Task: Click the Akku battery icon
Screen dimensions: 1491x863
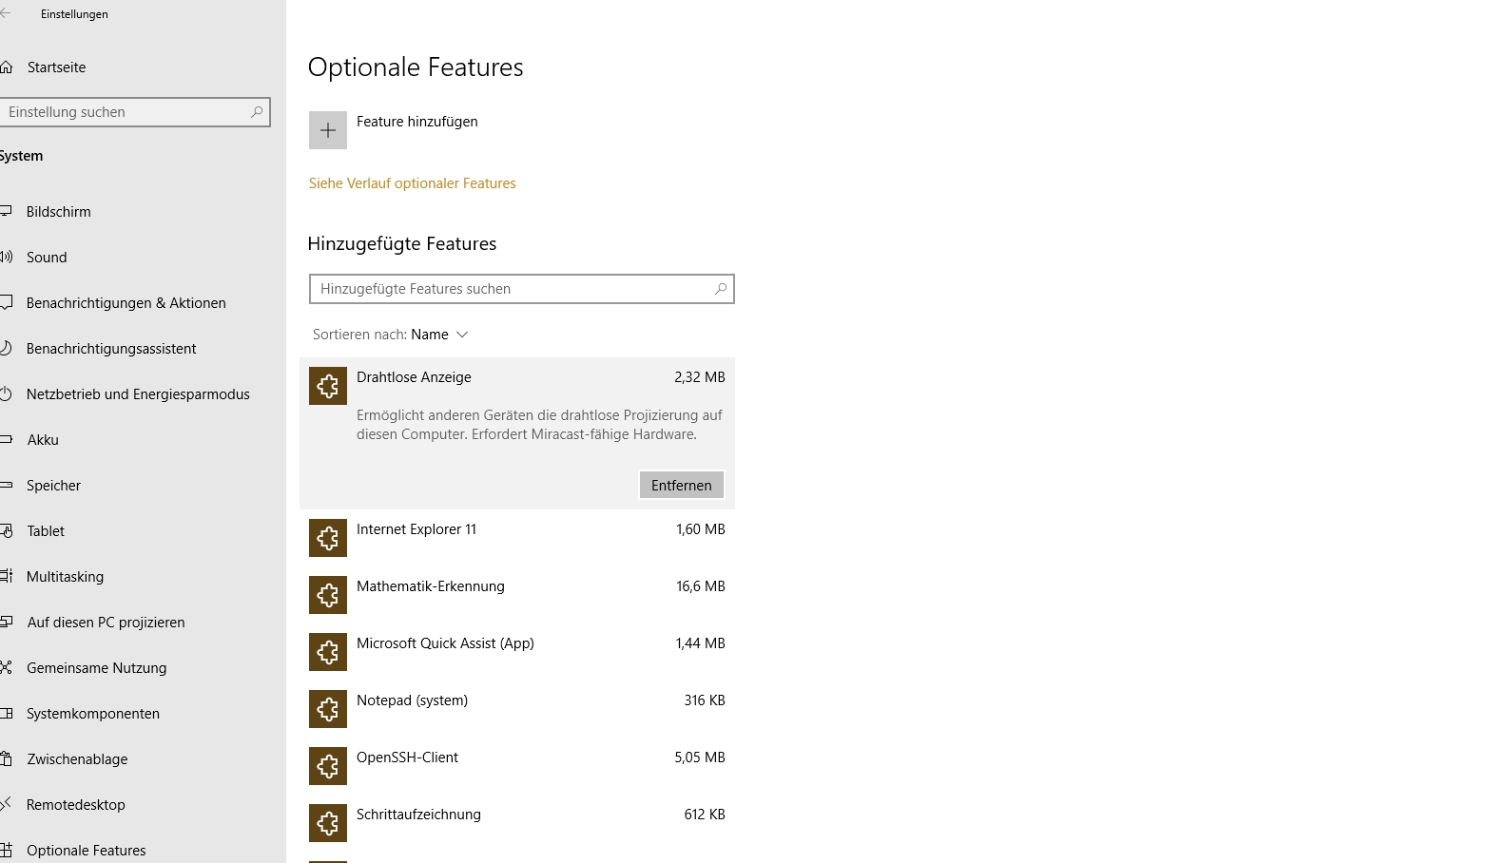Action: pos(6,439)
